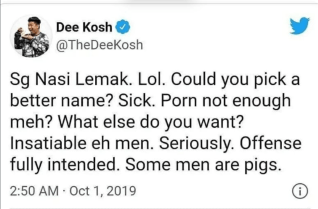
Task: Click the phrase 'Porn not enough'
Action: pos(226,101)
